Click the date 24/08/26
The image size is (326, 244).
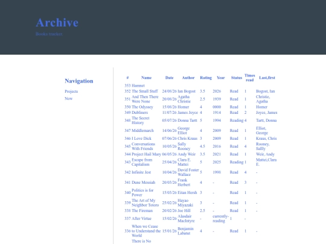[x=169, y=92]
